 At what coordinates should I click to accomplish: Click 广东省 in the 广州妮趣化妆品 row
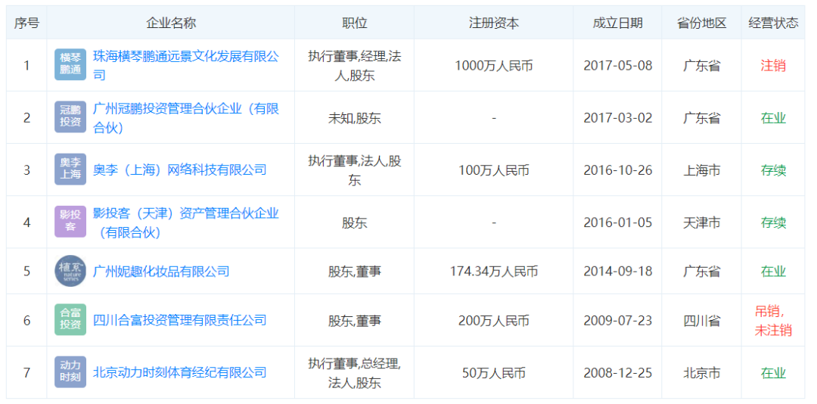(701, 271)
